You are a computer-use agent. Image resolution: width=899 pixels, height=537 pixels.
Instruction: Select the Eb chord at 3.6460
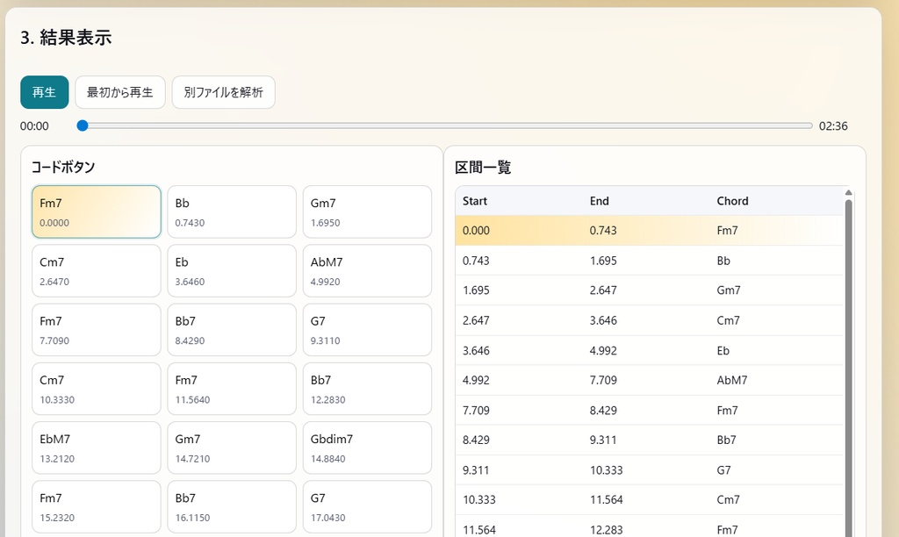coord(231,270)
